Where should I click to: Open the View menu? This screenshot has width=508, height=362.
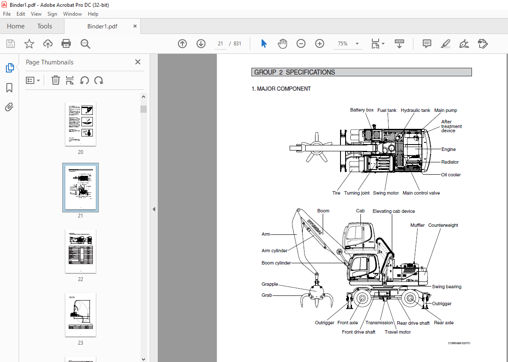coord(36,14)
